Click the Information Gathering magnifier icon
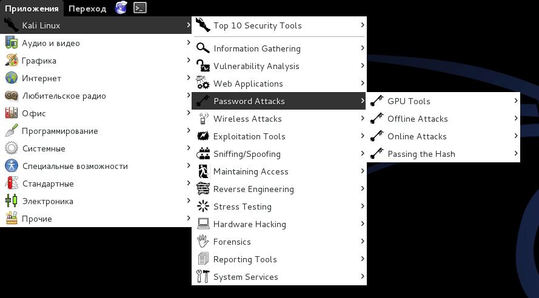539x298 pixels. 203,48
